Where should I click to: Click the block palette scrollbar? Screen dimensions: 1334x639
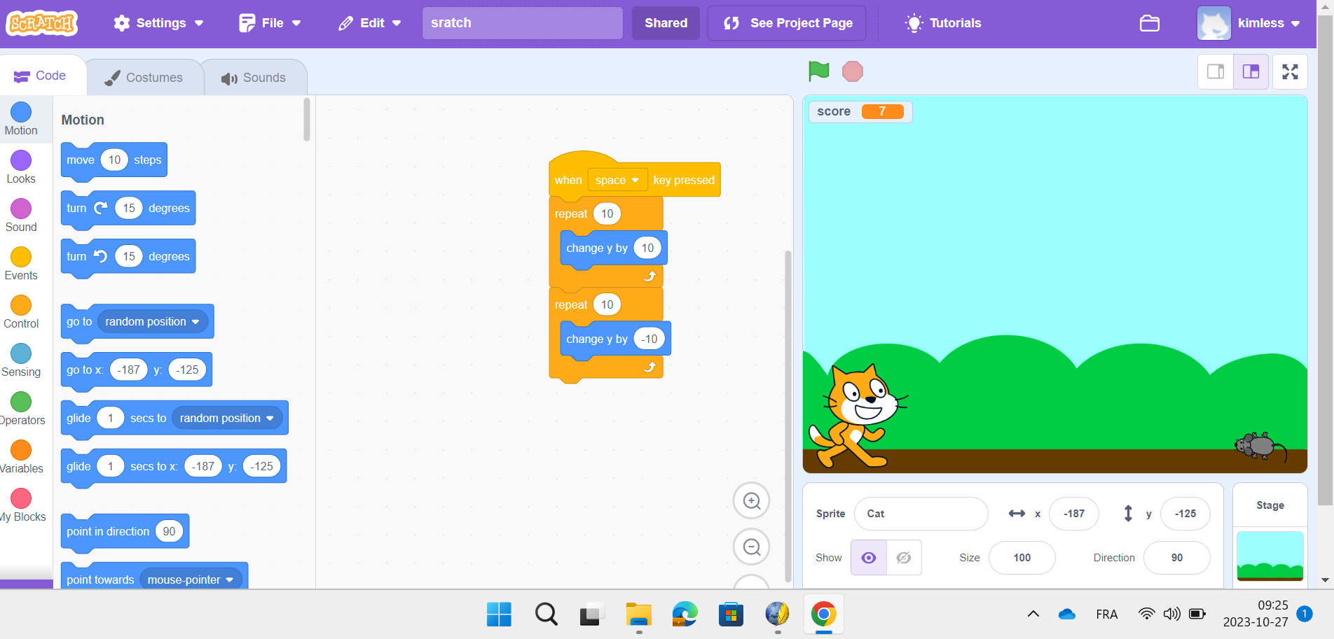tap(307, 120)
